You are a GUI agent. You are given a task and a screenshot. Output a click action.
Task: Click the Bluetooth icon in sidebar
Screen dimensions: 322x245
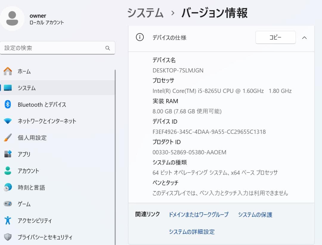[8, 104]
